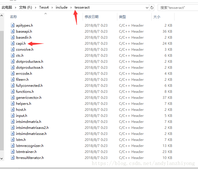Focus the 搜索"tesseract" search box
Image resolution: width=198 pixels, height=169 pixels.
tap(178, 7)
